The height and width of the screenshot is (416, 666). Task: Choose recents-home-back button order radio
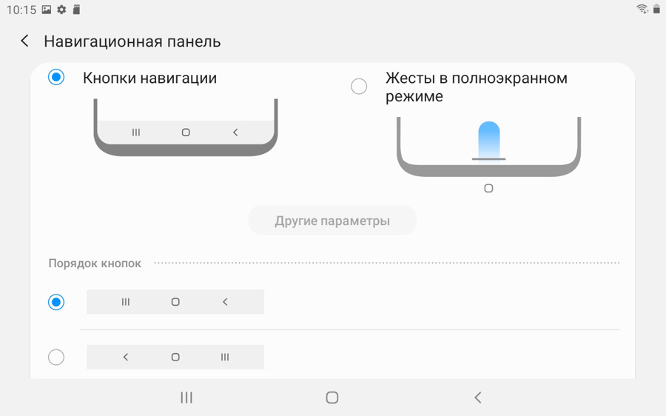point(56,302)
